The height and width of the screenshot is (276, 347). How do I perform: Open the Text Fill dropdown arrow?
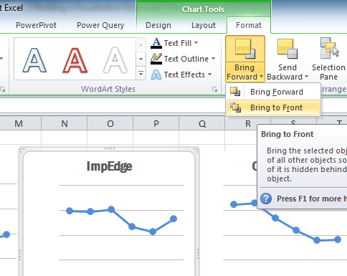(x=196, y=43)
